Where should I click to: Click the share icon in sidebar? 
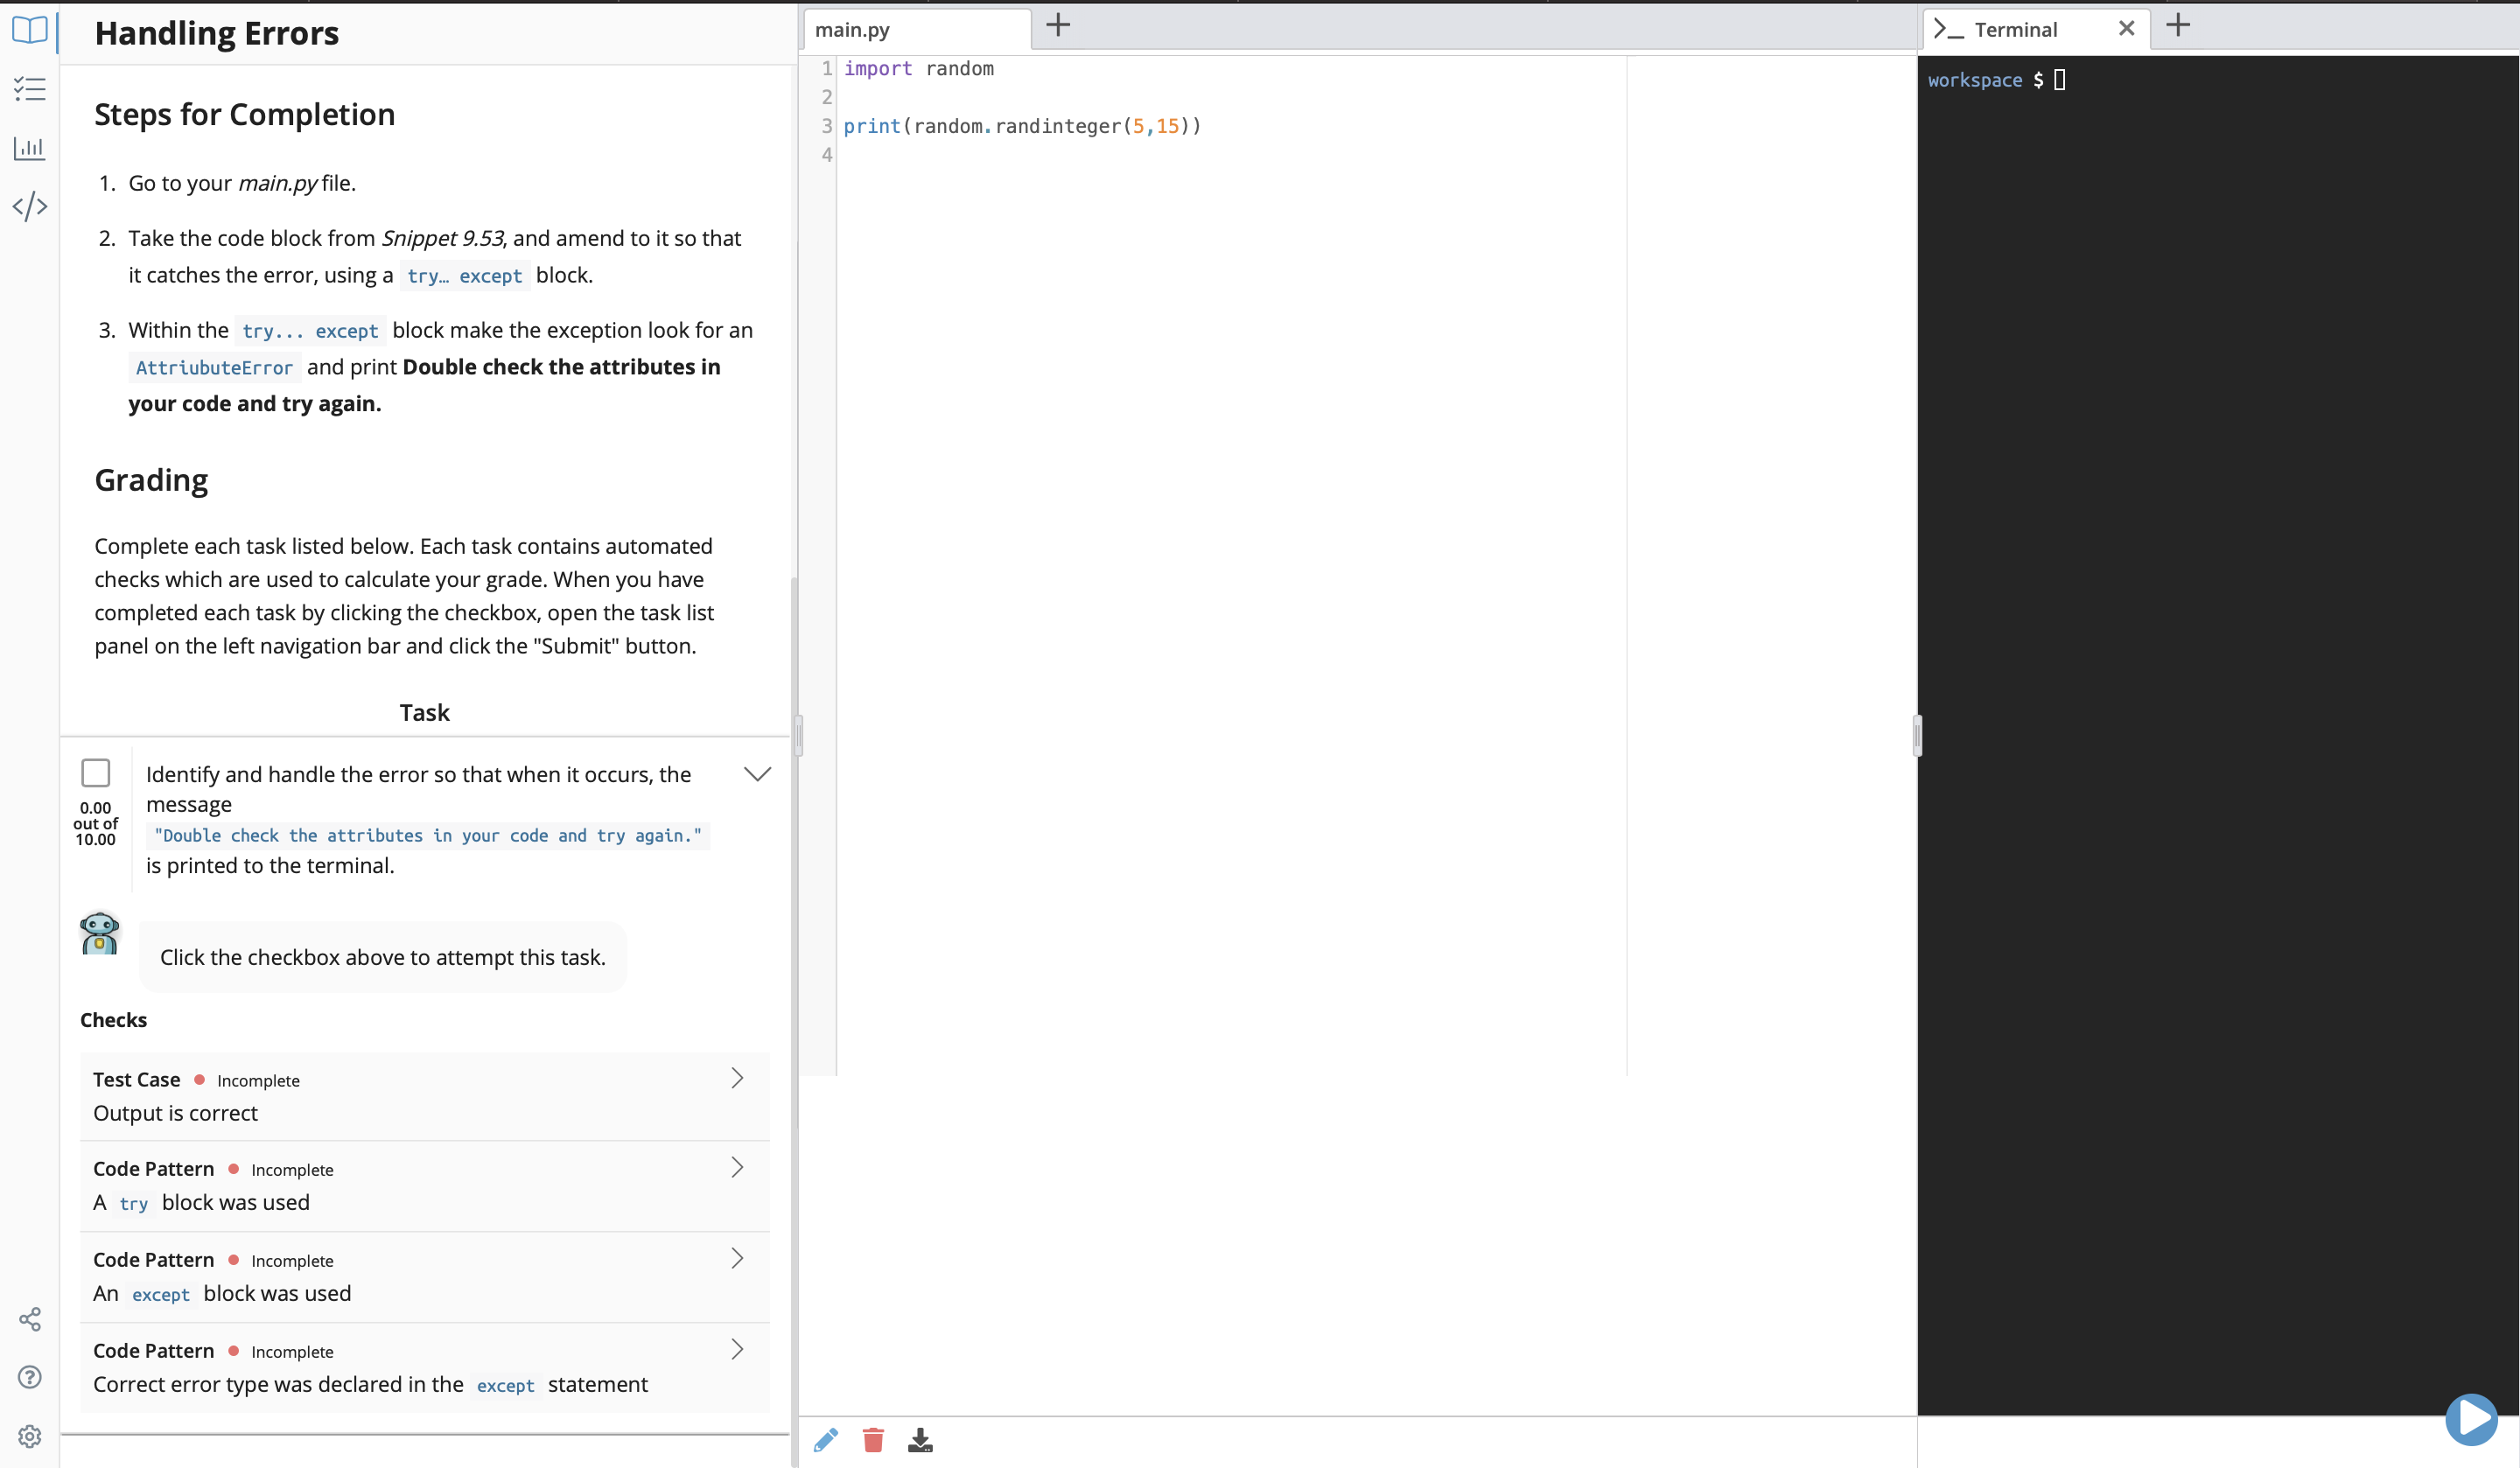(30, 1319)
